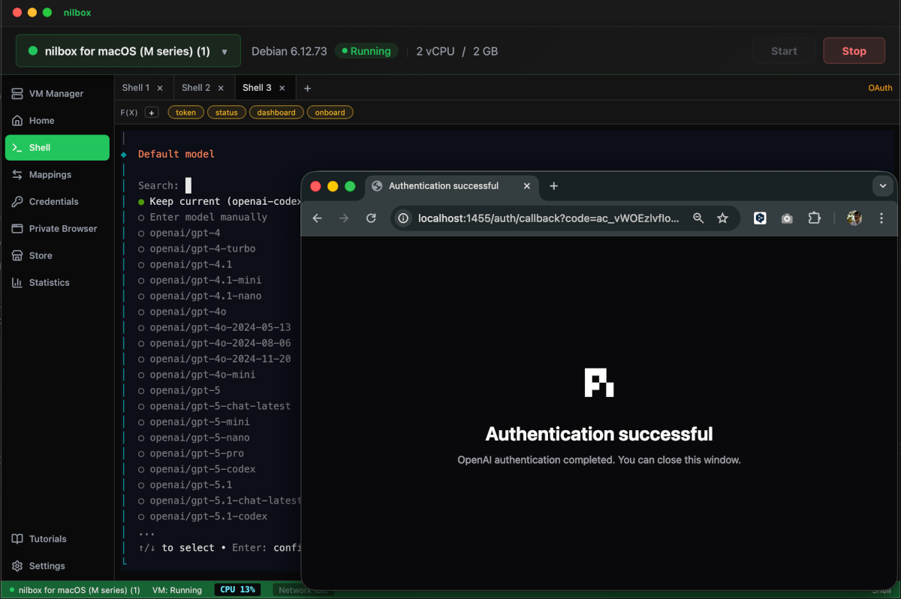This screenshot has height=599, width=901.
Task: Keep current openai-codex model
Action: (x=210, y=201)
